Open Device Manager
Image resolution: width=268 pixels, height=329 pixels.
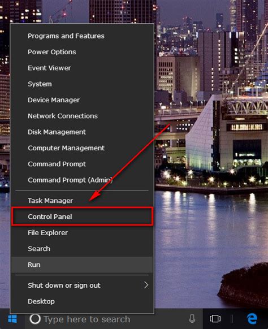83,100
